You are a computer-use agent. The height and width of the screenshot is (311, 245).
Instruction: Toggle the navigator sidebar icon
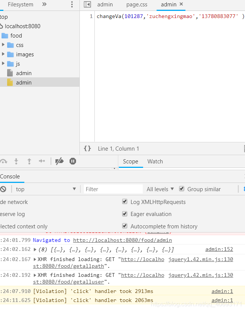(87, 5)
